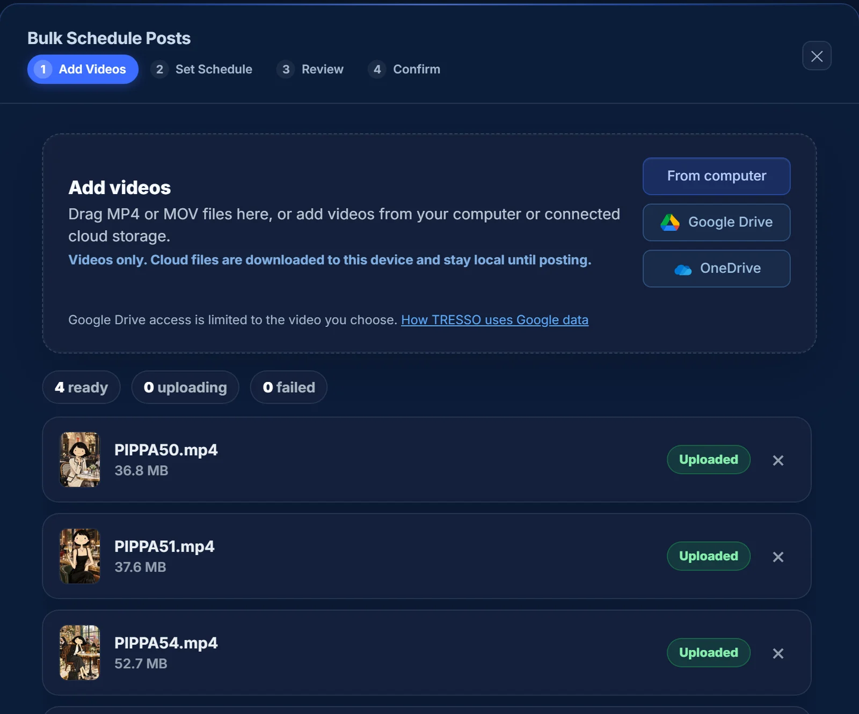Click the 0 failed status pill

(x=289, y=387)
